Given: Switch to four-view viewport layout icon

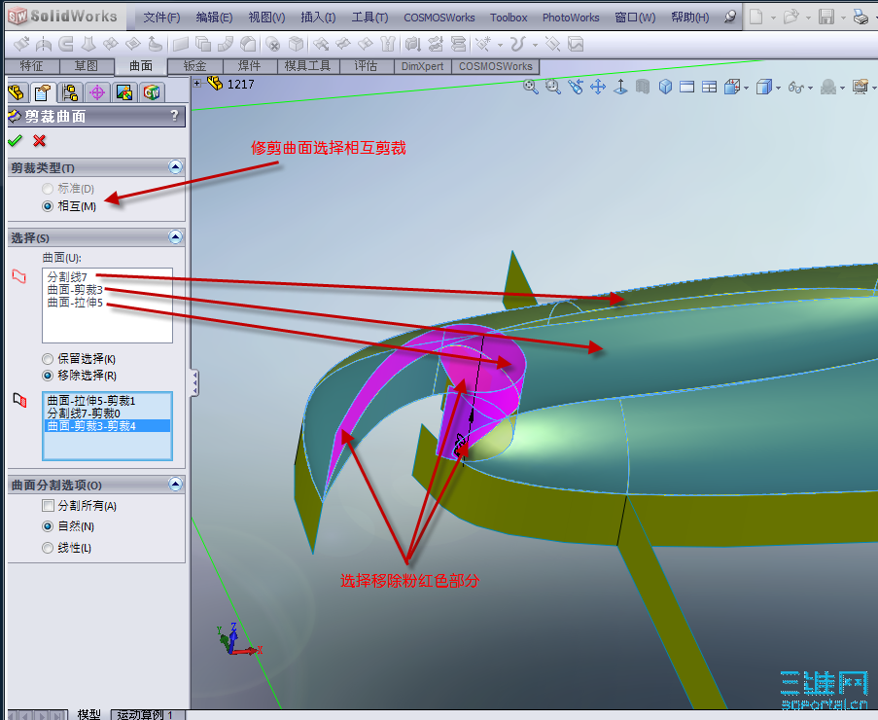Looking at the screenshot, I should point(710,87).
